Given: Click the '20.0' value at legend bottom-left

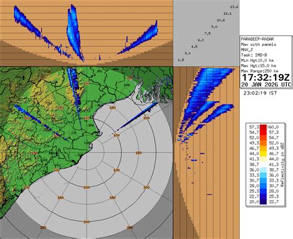Looking at the screenshot, I should tap(254, 202).
